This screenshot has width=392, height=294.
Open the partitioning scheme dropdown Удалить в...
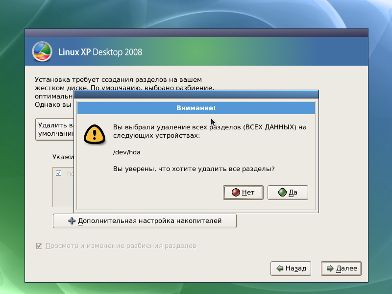pyautogui.click(x=55, y=129)
